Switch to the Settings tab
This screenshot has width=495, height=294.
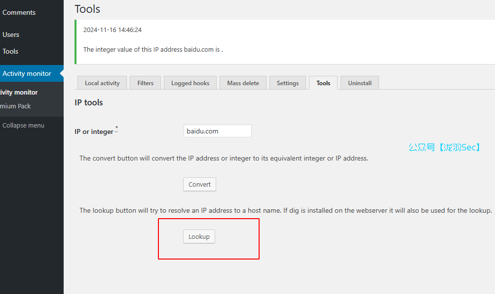click(x=288, y=83)
